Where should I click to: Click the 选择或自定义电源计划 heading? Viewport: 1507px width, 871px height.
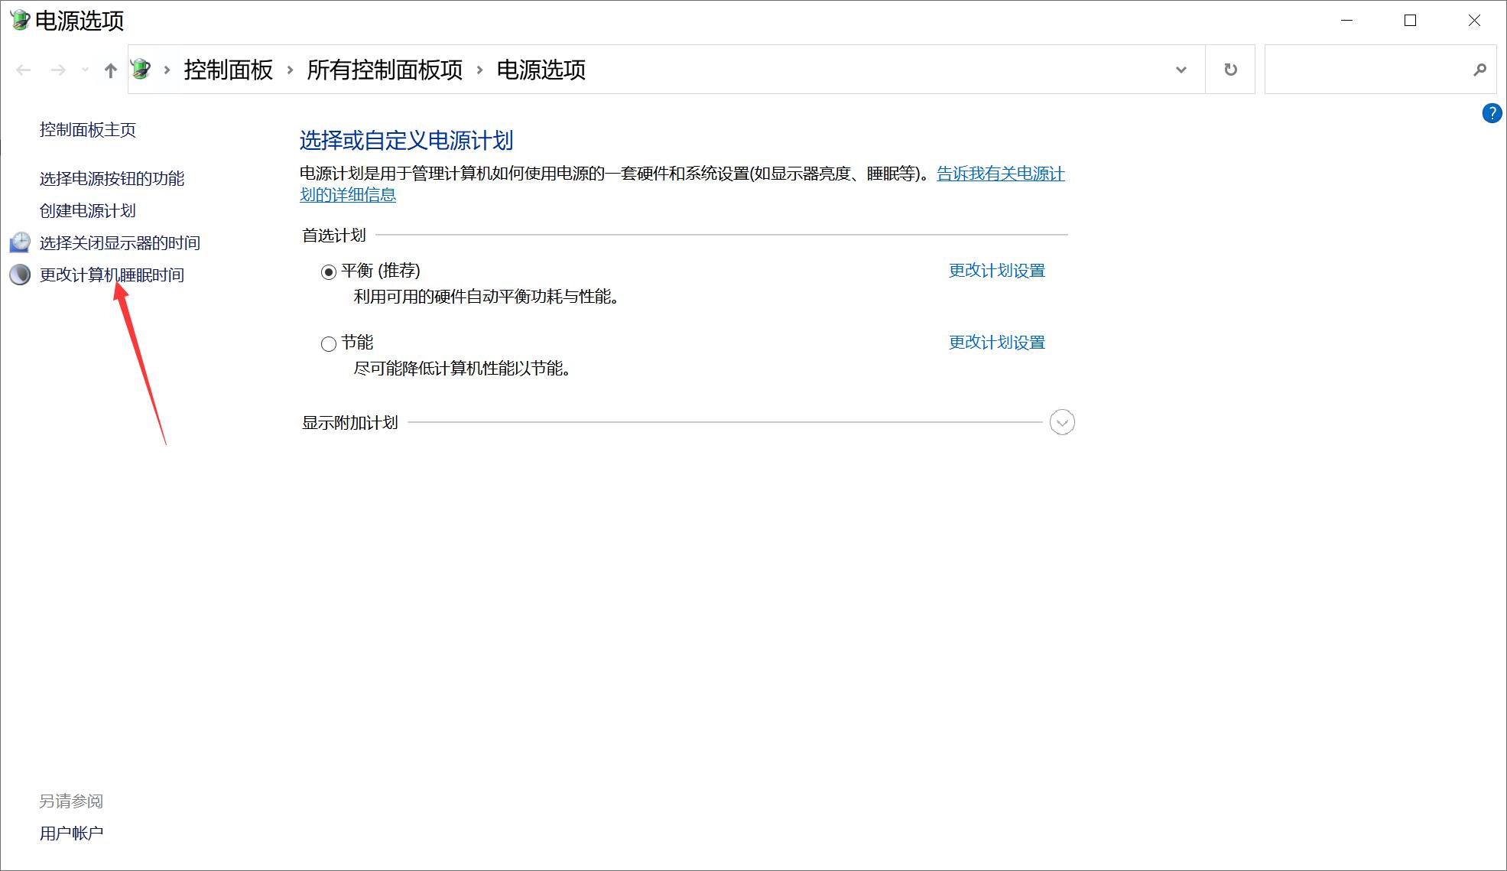pos(407,141)
